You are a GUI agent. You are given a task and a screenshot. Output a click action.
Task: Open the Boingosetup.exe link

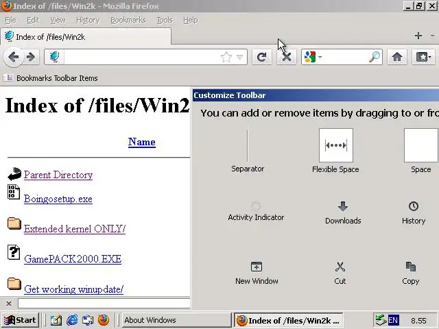tap(58, 199)
